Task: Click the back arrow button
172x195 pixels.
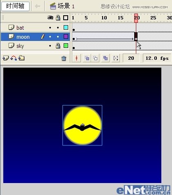Action: tap(37, 6)
